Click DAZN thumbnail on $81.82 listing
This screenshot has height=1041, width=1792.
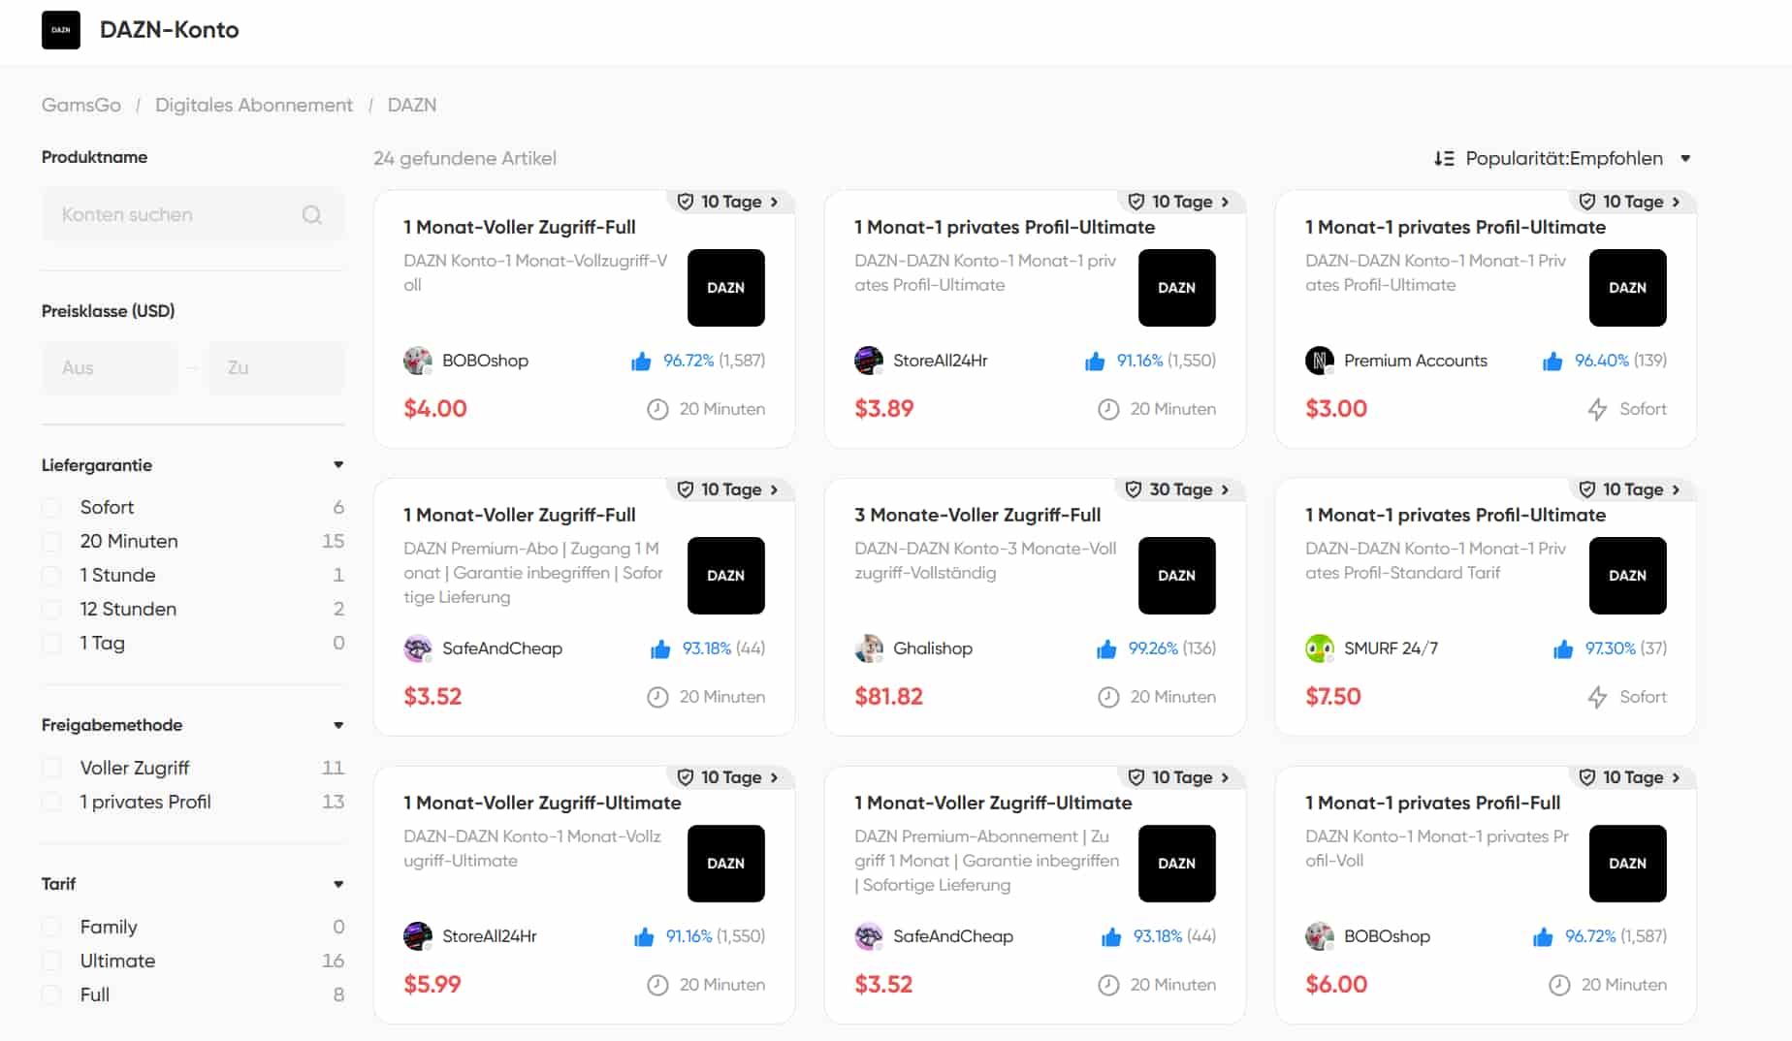pos(1176,576)
